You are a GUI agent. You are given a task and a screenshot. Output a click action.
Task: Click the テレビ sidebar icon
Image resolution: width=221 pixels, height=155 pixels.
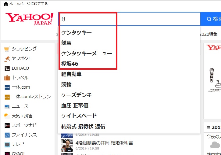(7, 144)
